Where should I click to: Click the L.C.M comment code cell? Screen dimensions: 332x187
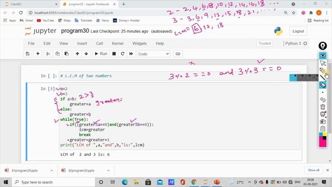179,76
